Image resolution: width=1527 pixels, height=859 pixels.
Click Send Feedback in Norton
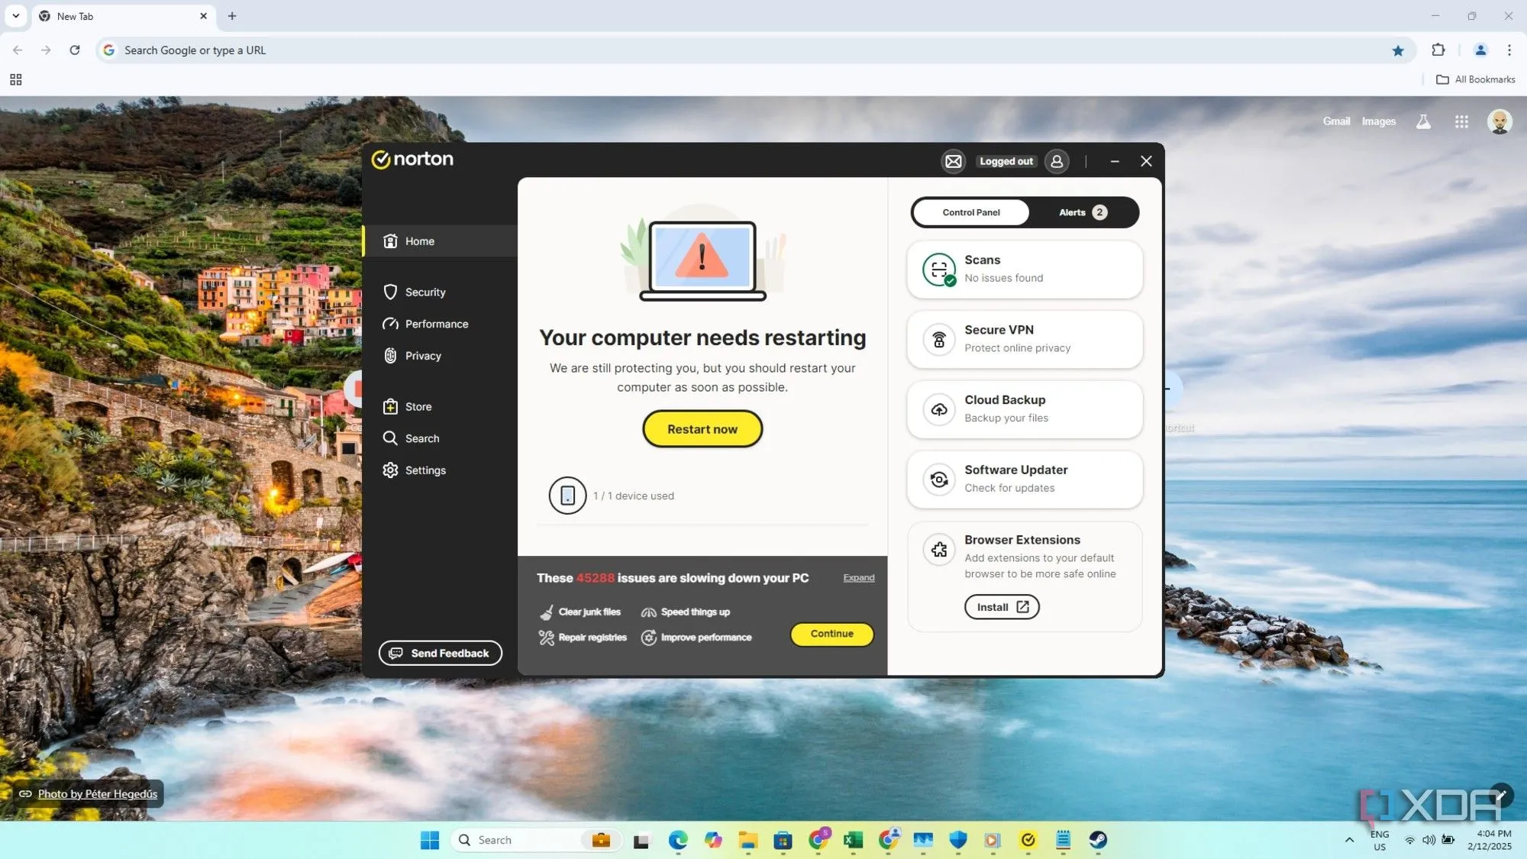coord(440,653)
